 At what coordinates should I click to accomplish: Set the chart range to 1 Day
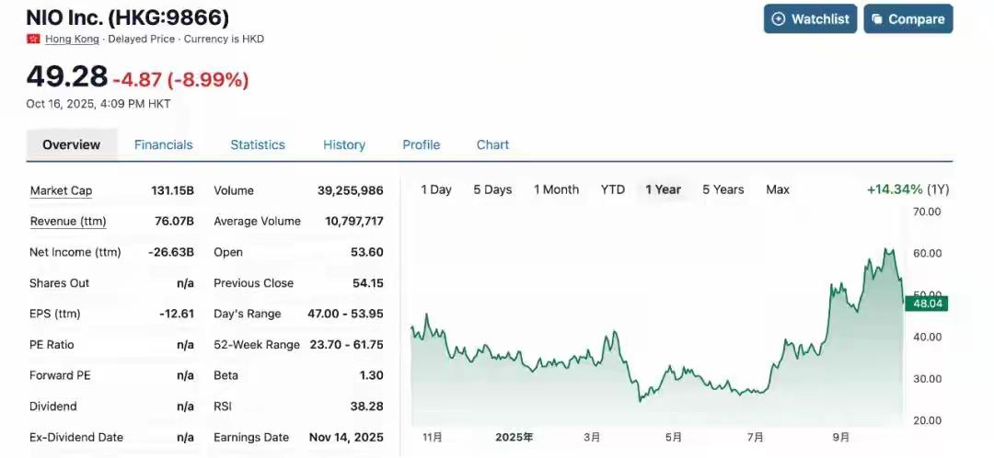435,189
